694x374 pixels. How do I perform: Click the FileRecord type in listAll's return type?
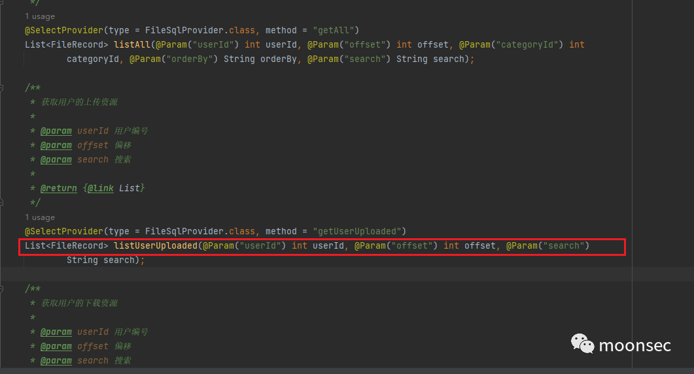[78, 45]
